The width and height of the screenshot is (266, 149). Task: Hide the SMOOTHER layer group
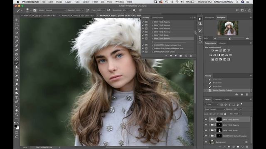point(206,136)
